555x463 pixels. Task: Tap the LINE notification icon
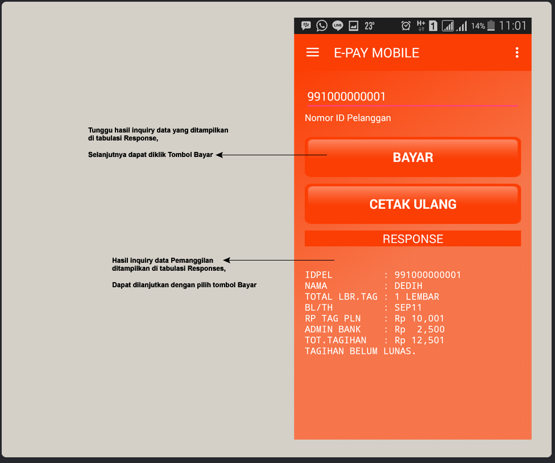[x=338, y=26]
